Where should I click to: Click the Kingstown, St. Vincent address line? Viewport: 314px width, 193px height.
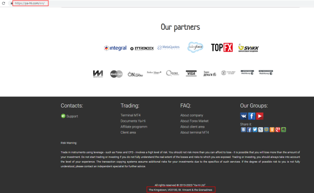[181, 190]
